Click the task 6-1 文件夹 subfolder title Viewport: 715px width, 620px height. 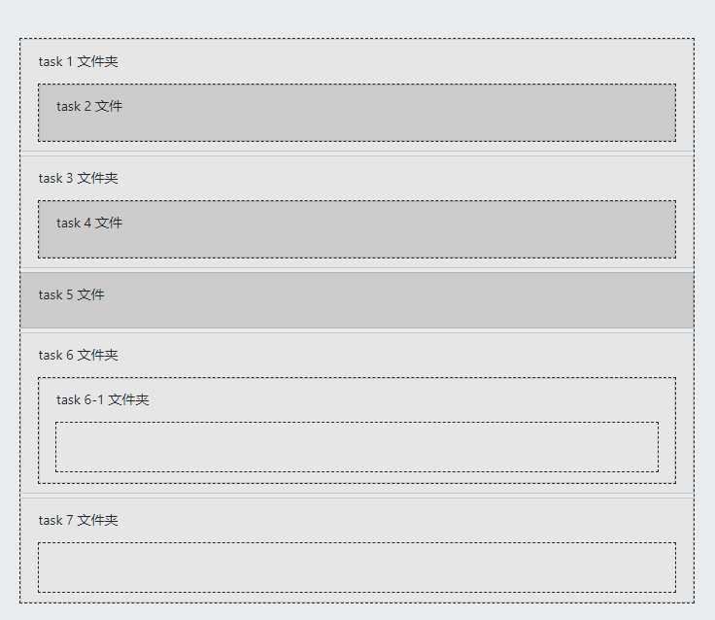pos(102,400)
